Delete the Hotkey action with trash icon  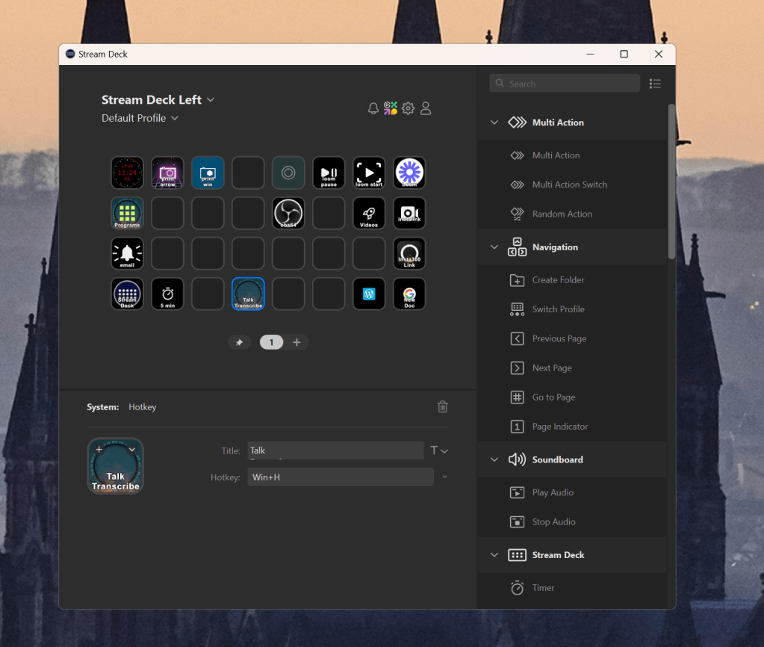pos(442,406)
